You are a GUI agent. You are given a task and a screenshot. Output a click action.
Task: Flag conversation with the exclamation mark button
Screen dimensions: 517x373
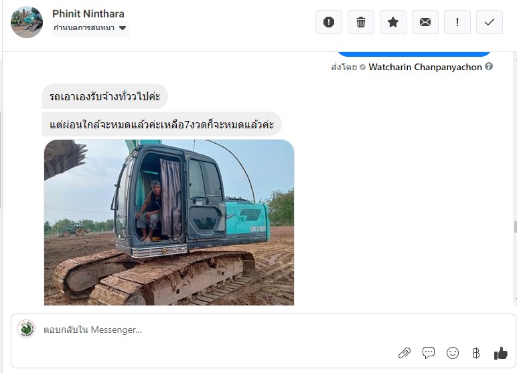[x=457, y=22]
